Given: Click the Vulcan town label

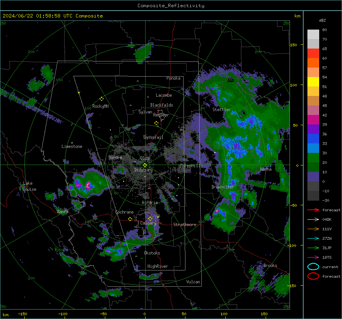Looking at the screenshot, I should point(193,282).
